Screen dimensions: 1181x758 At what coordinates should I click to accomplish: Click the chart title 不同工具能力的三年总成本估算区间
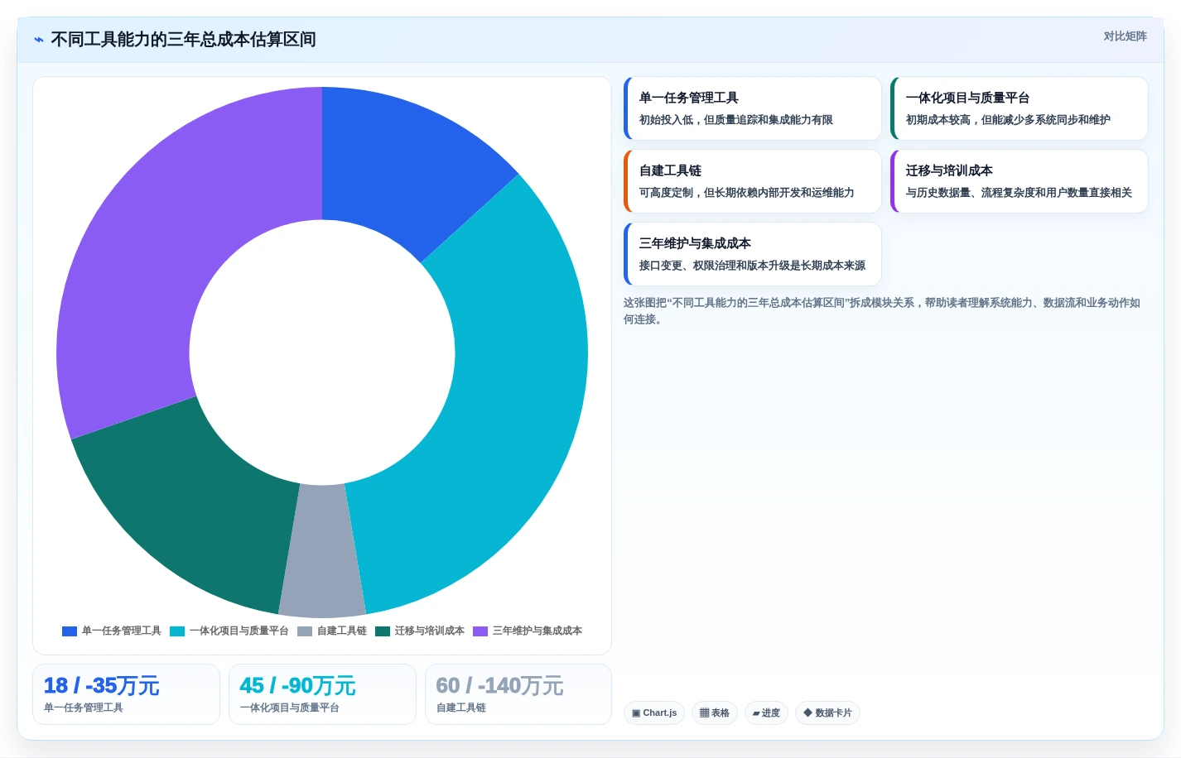point(183,40)
